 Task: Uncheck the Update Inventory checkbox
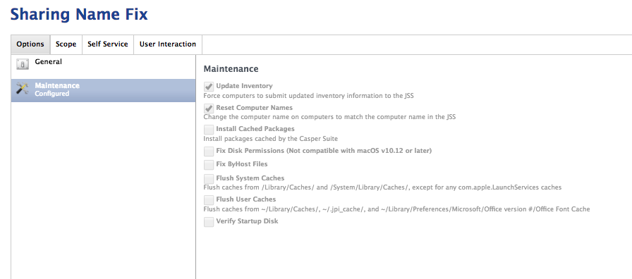pyautogui.click(x=209, y=86)
